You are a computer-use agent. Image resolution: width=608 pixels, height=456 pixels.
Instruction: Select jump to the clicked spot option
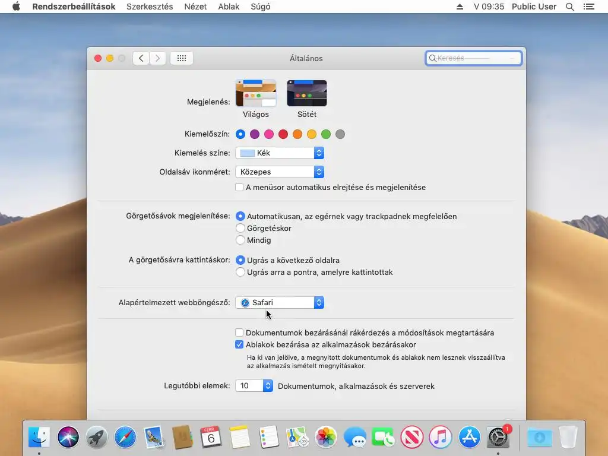[240, 272]
